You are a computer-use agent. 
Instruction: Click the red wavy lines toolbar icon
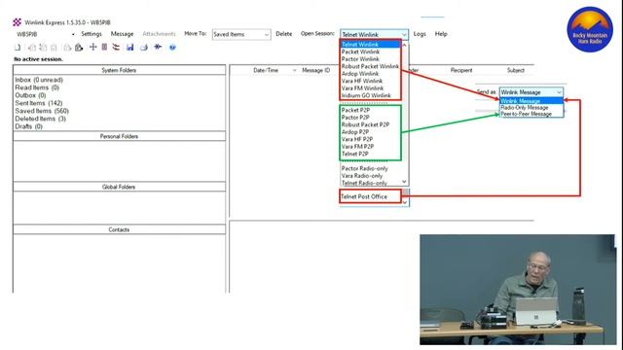(x=116, y=47)
